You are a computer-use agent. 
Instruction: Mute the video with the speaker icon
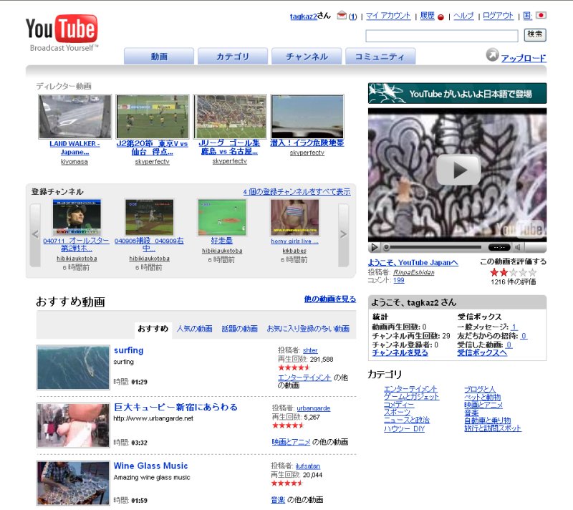click(x=517, y=247)
